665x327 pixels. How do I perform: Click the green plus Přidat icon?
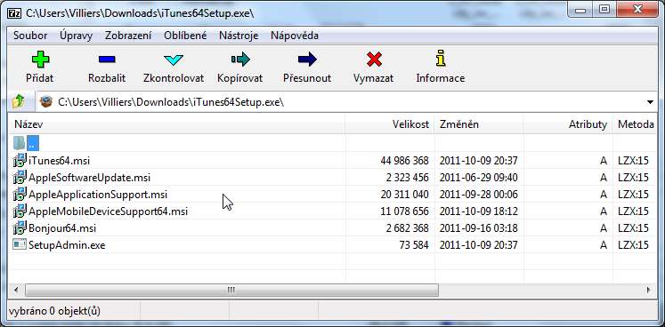coord(40,60)
